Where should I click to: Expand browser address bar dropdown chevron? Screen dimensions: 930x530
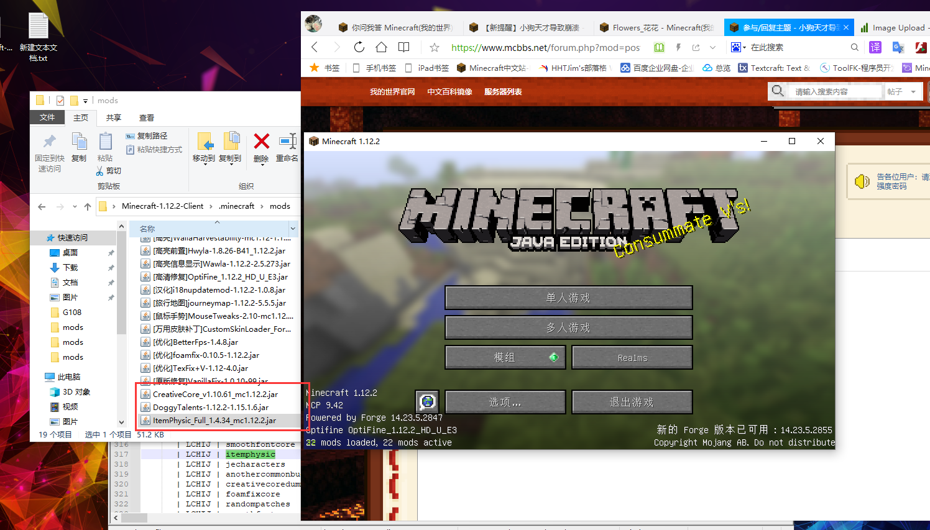click(712, 47)
